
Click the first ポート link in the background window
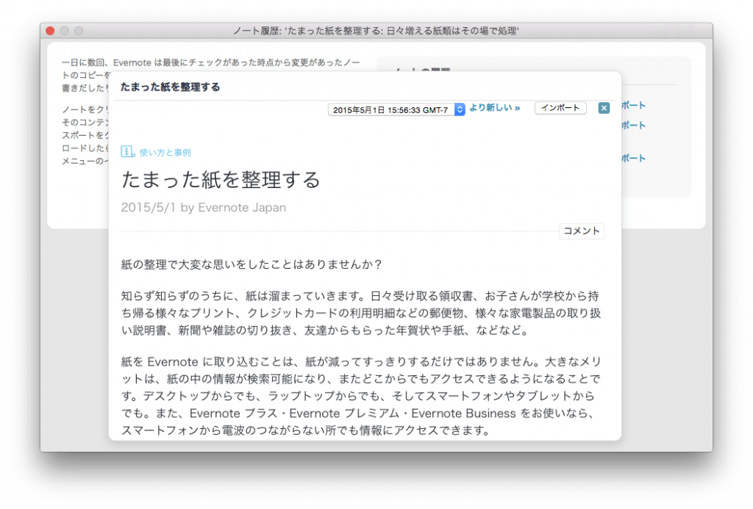coord(633,106)
